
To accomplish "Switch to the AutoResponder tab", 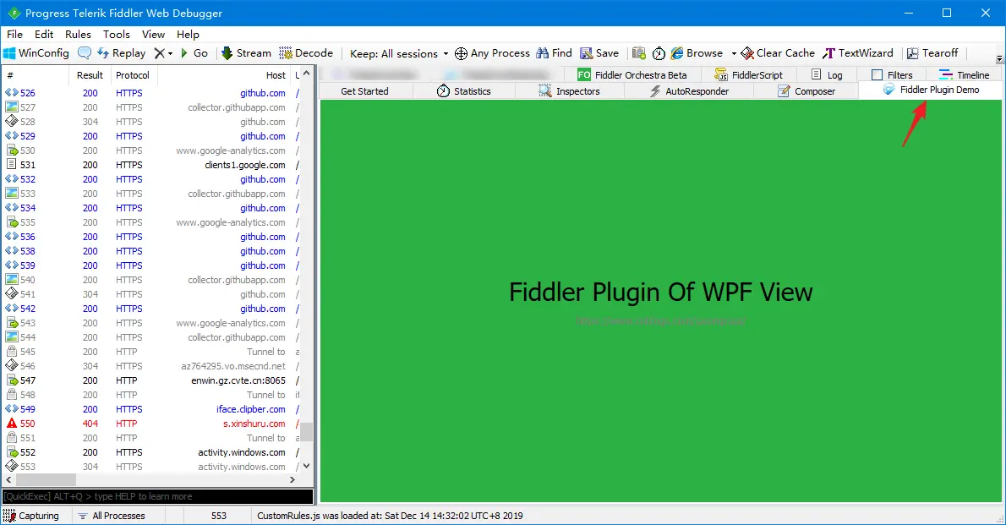I will tap(689, 91).
